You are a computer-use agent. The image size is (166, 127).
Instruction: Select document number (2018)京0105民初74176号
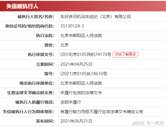click(86, 54)
